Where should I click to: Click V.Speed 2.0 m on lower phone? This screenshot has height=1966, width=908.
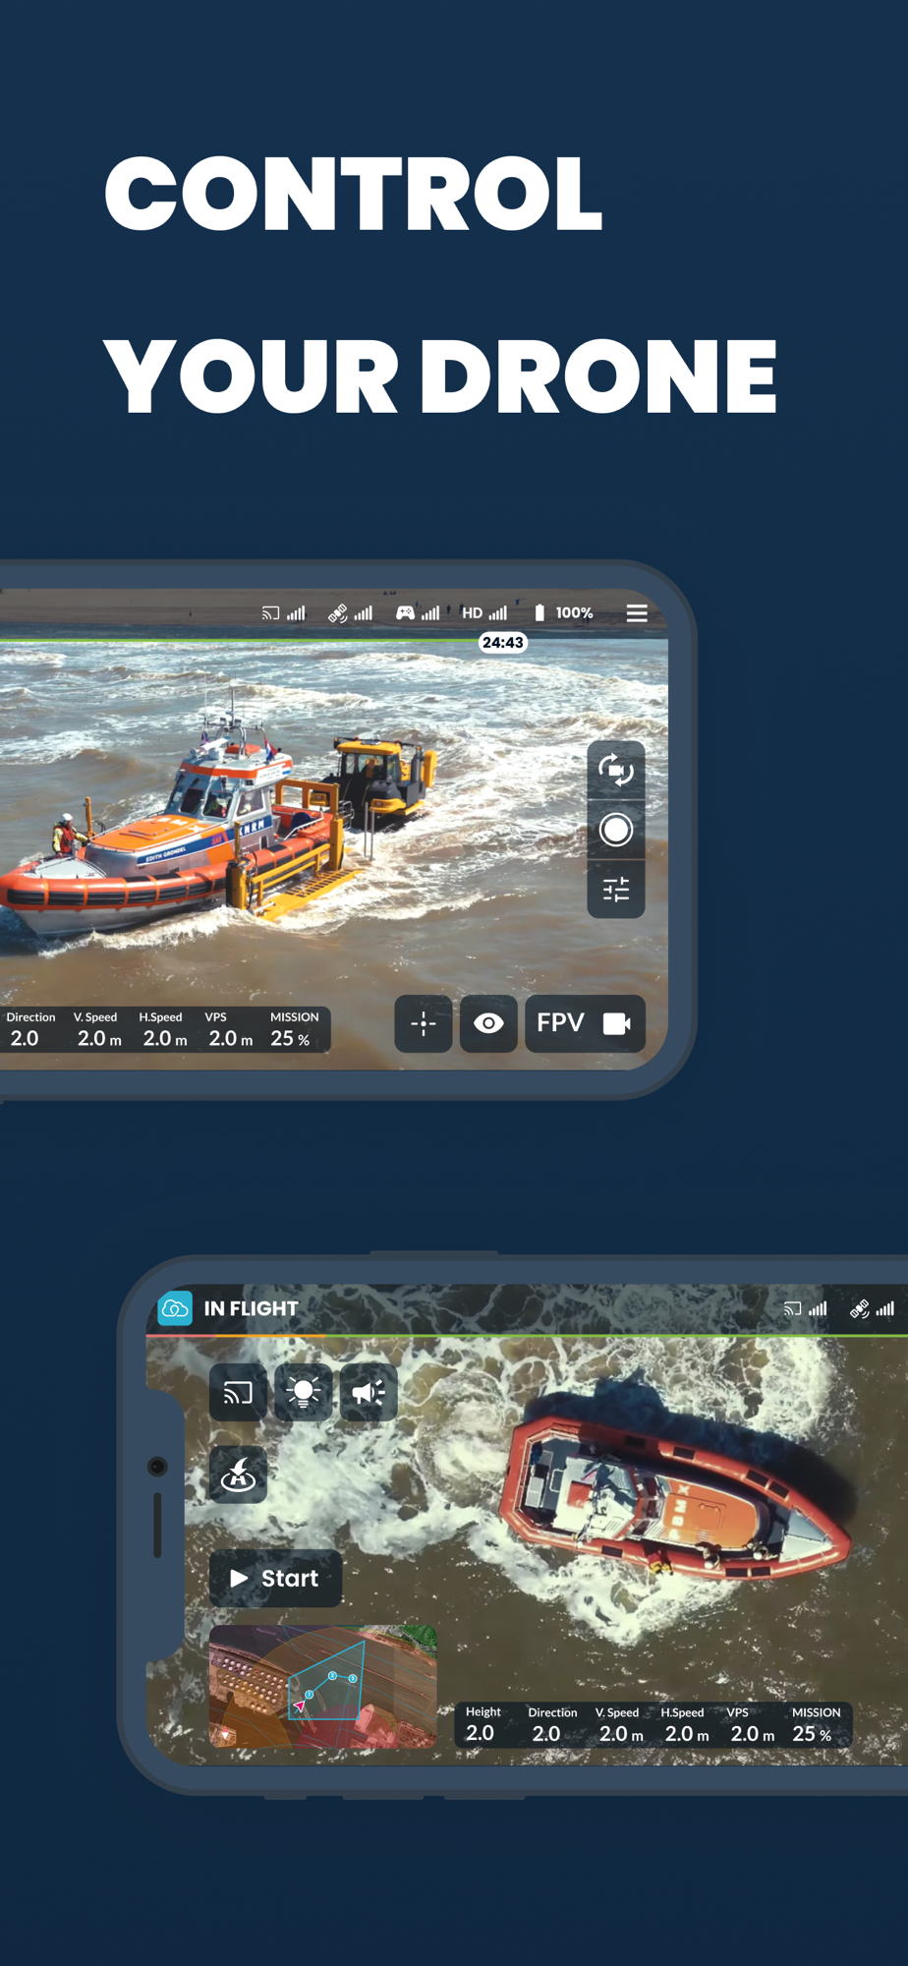coord(619,1724)
